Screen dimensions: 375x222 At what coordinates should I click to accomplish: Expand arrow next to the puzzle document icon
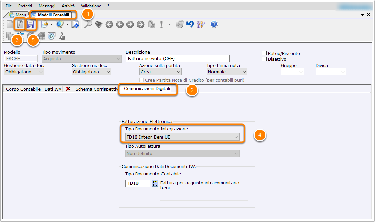coord(52,24)
